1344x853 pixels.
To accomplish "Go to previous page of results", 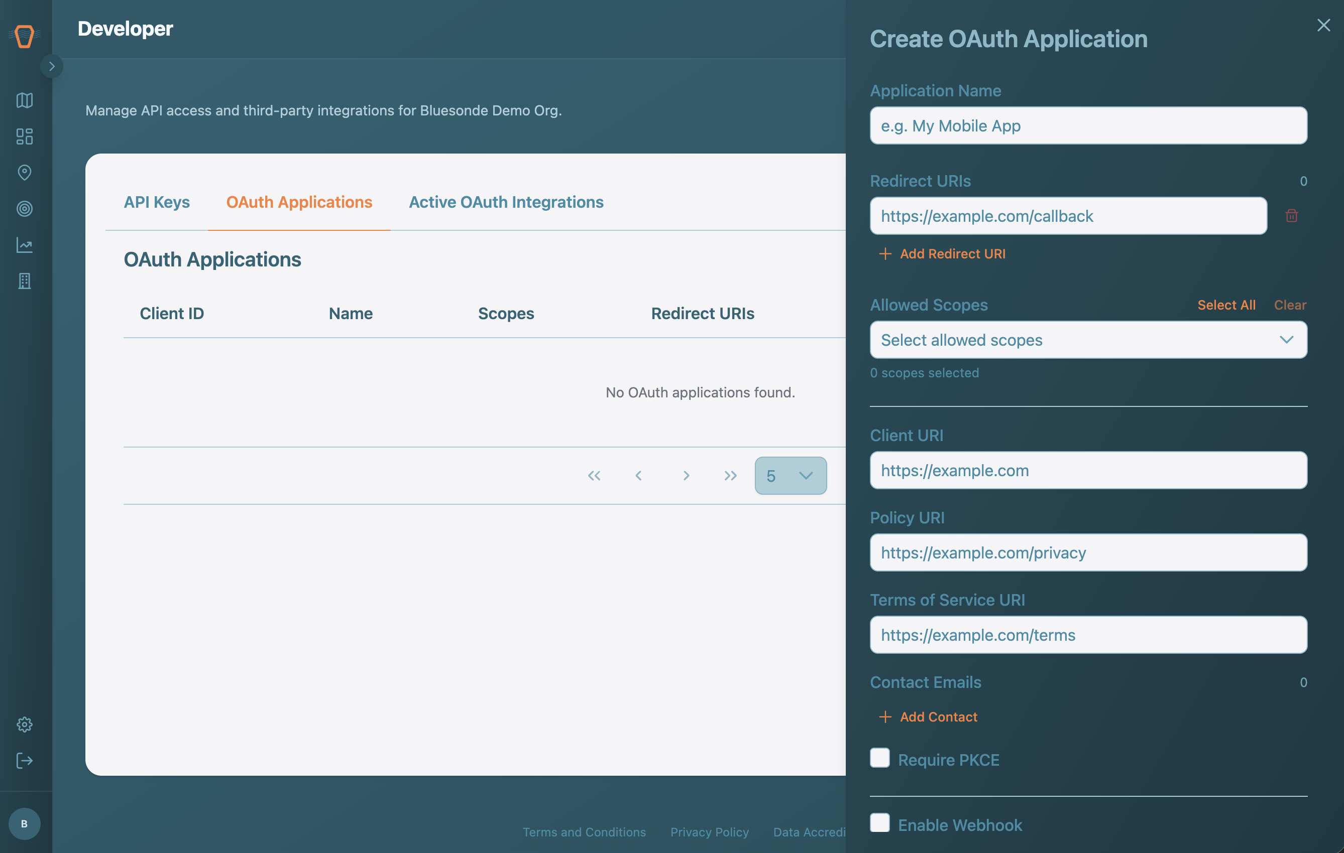I will pos(639,476).
